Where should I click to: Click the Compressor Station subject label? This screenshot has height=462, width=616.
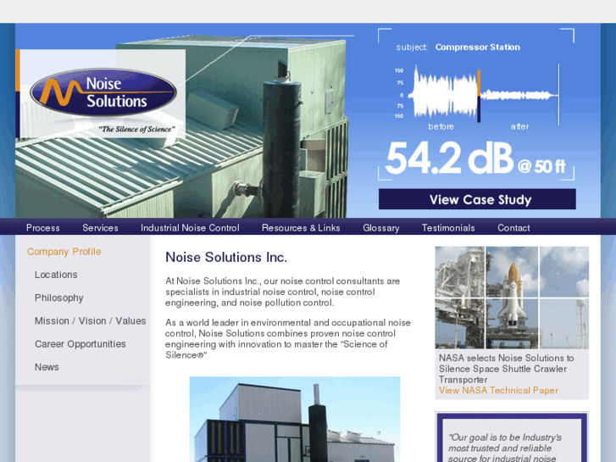click(x=477, y=47)
